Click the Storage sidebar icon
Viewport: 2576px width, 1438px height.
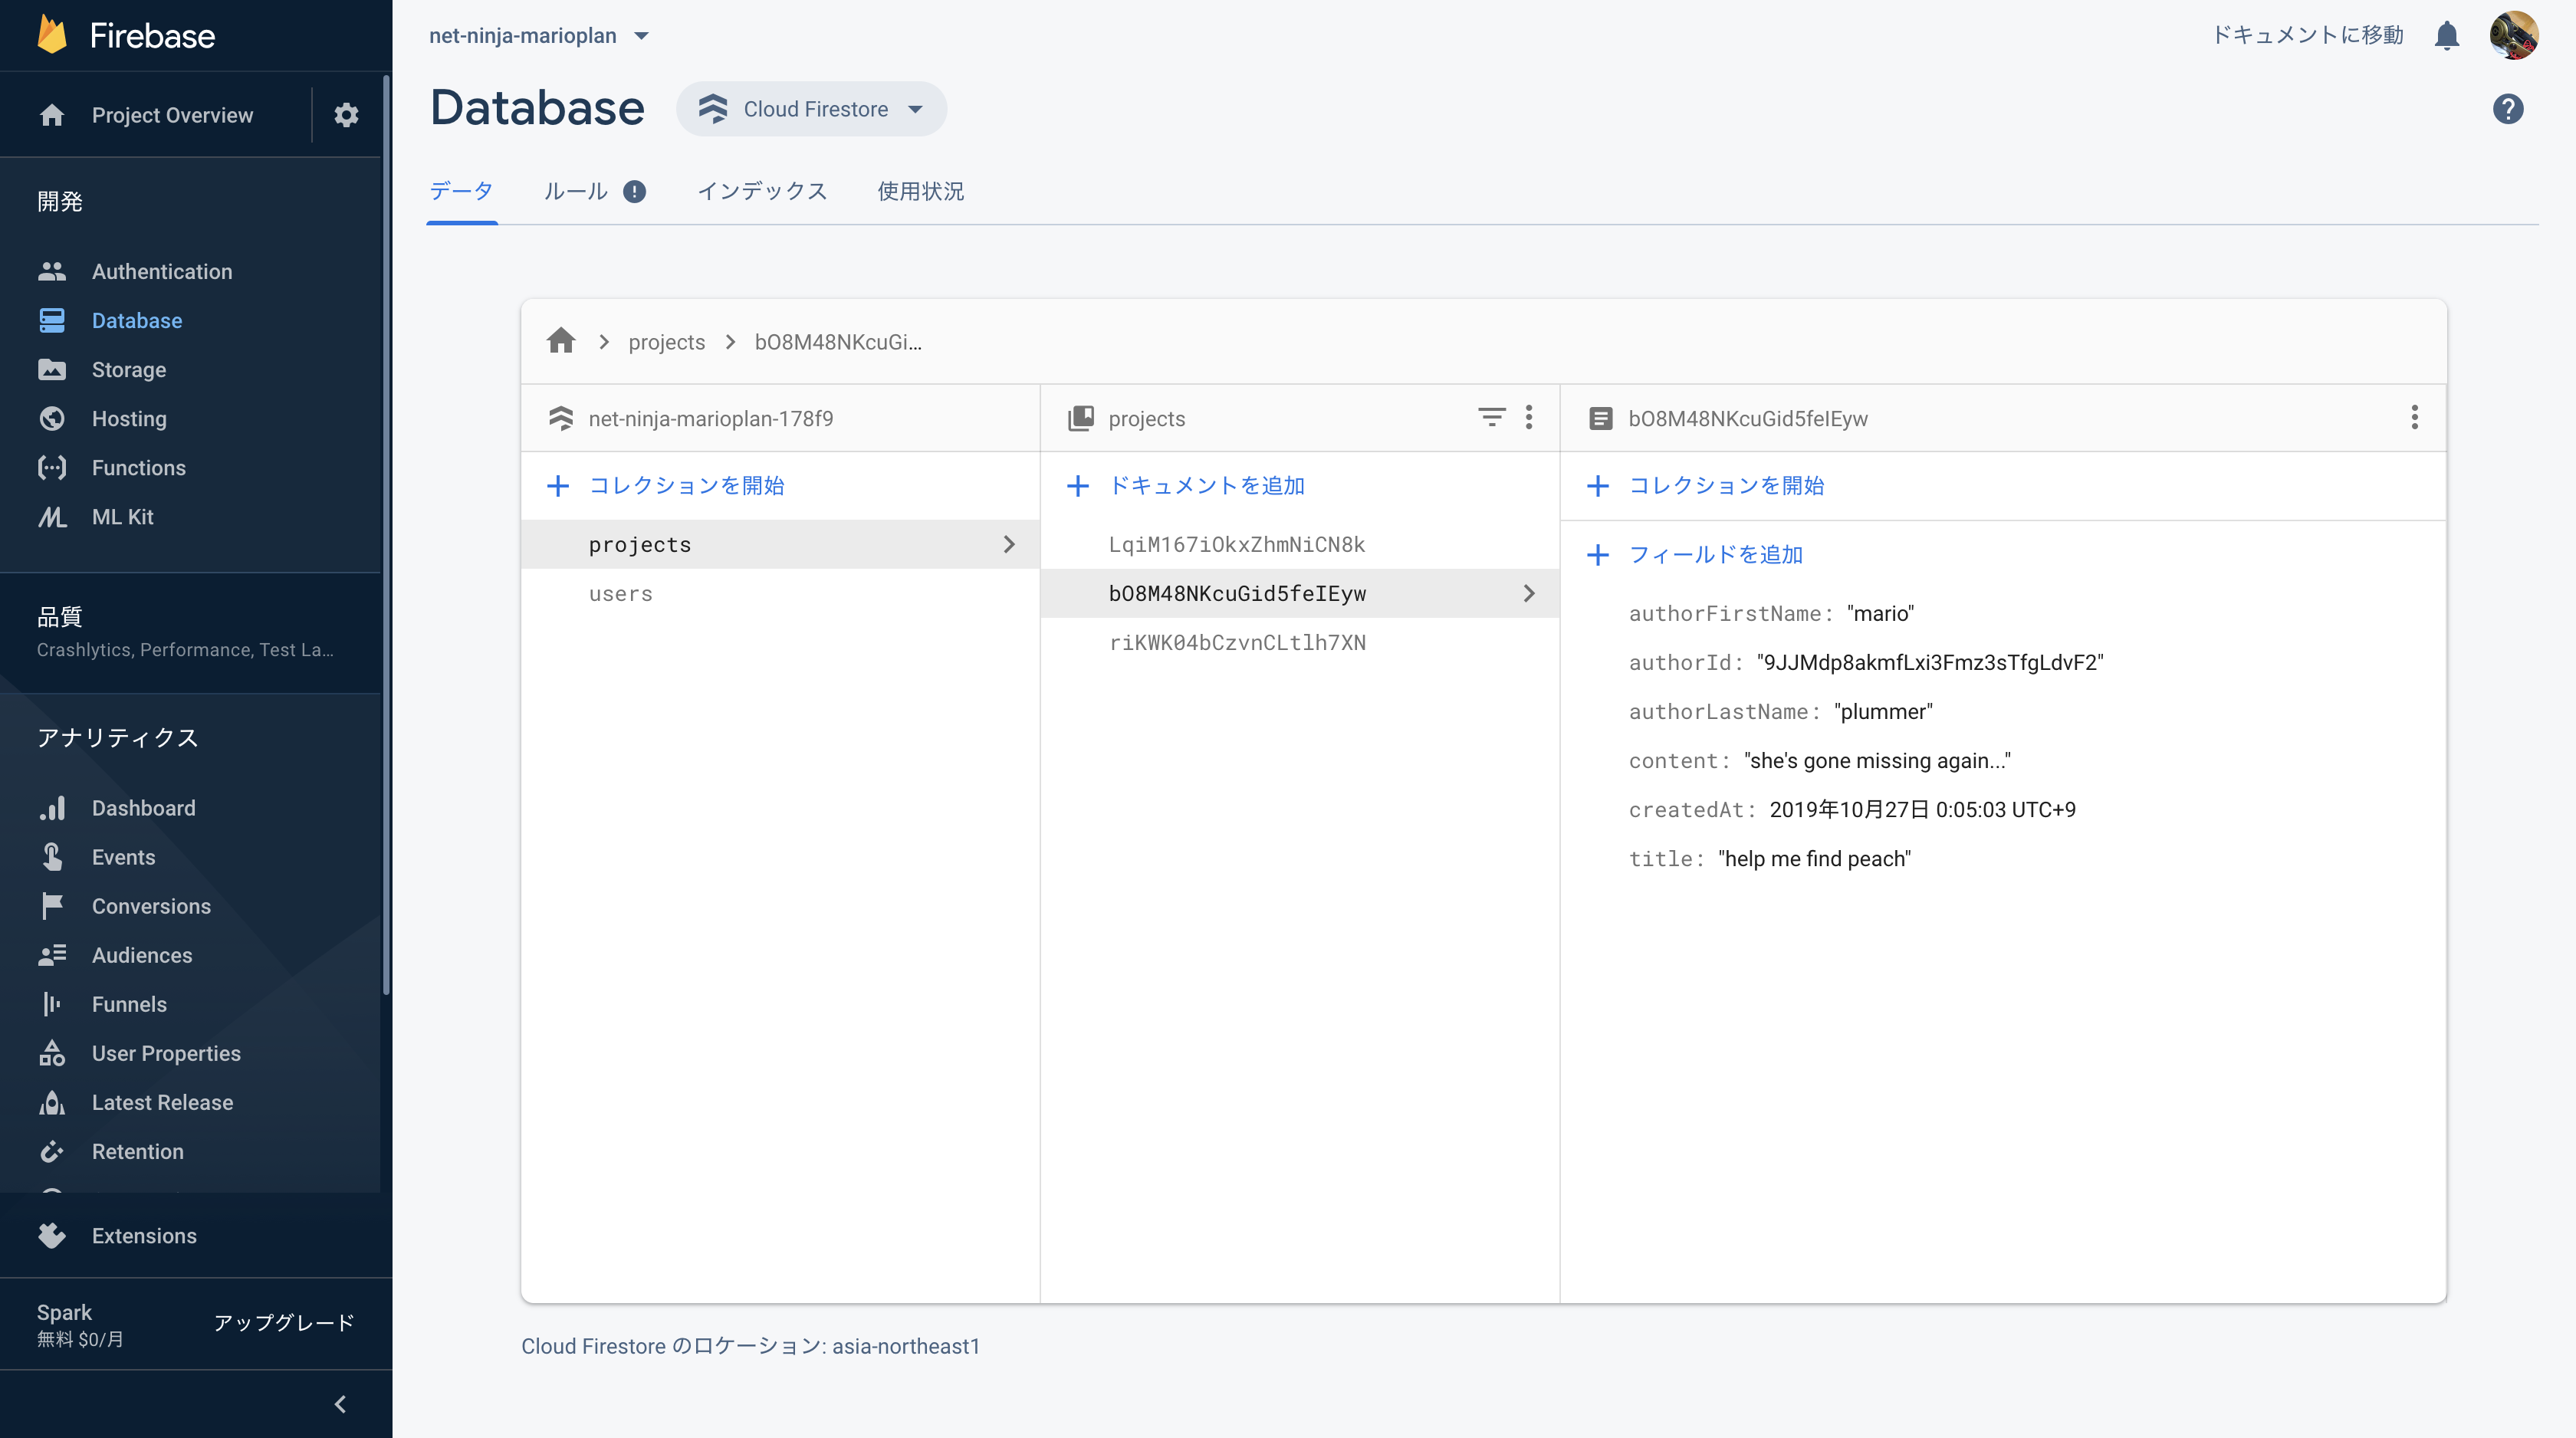pos(52,369)
